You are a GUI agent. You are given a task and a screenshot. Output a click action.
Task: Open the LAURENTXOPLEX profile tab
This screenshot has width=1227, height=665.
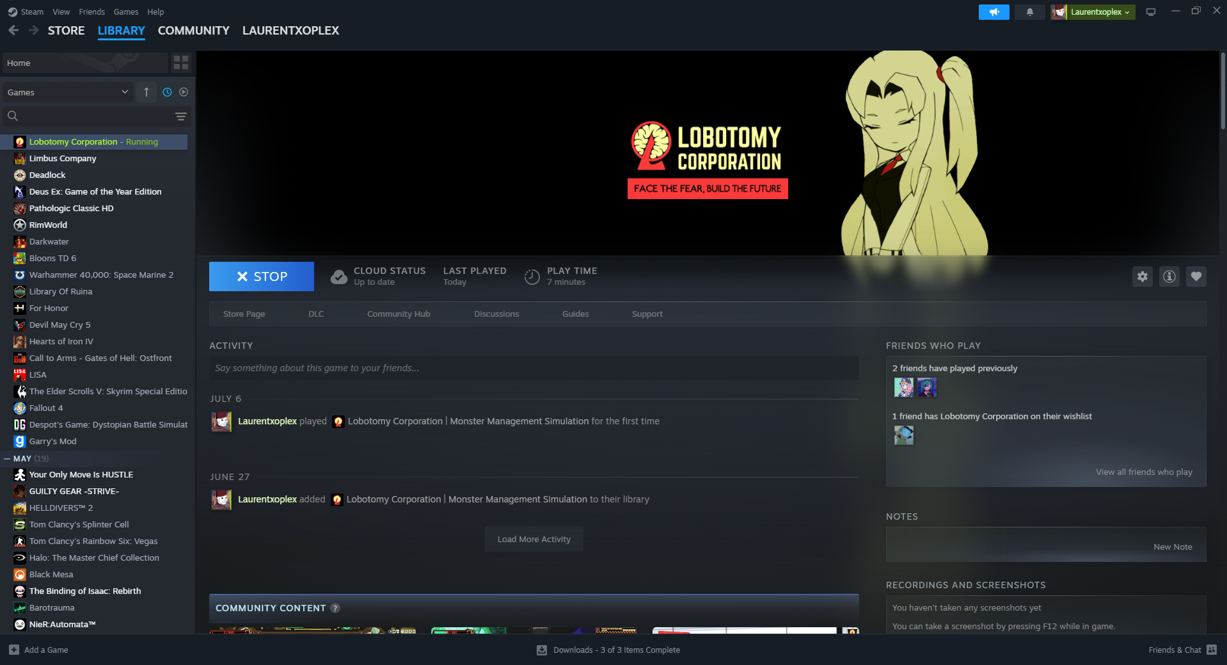(290, 31)
